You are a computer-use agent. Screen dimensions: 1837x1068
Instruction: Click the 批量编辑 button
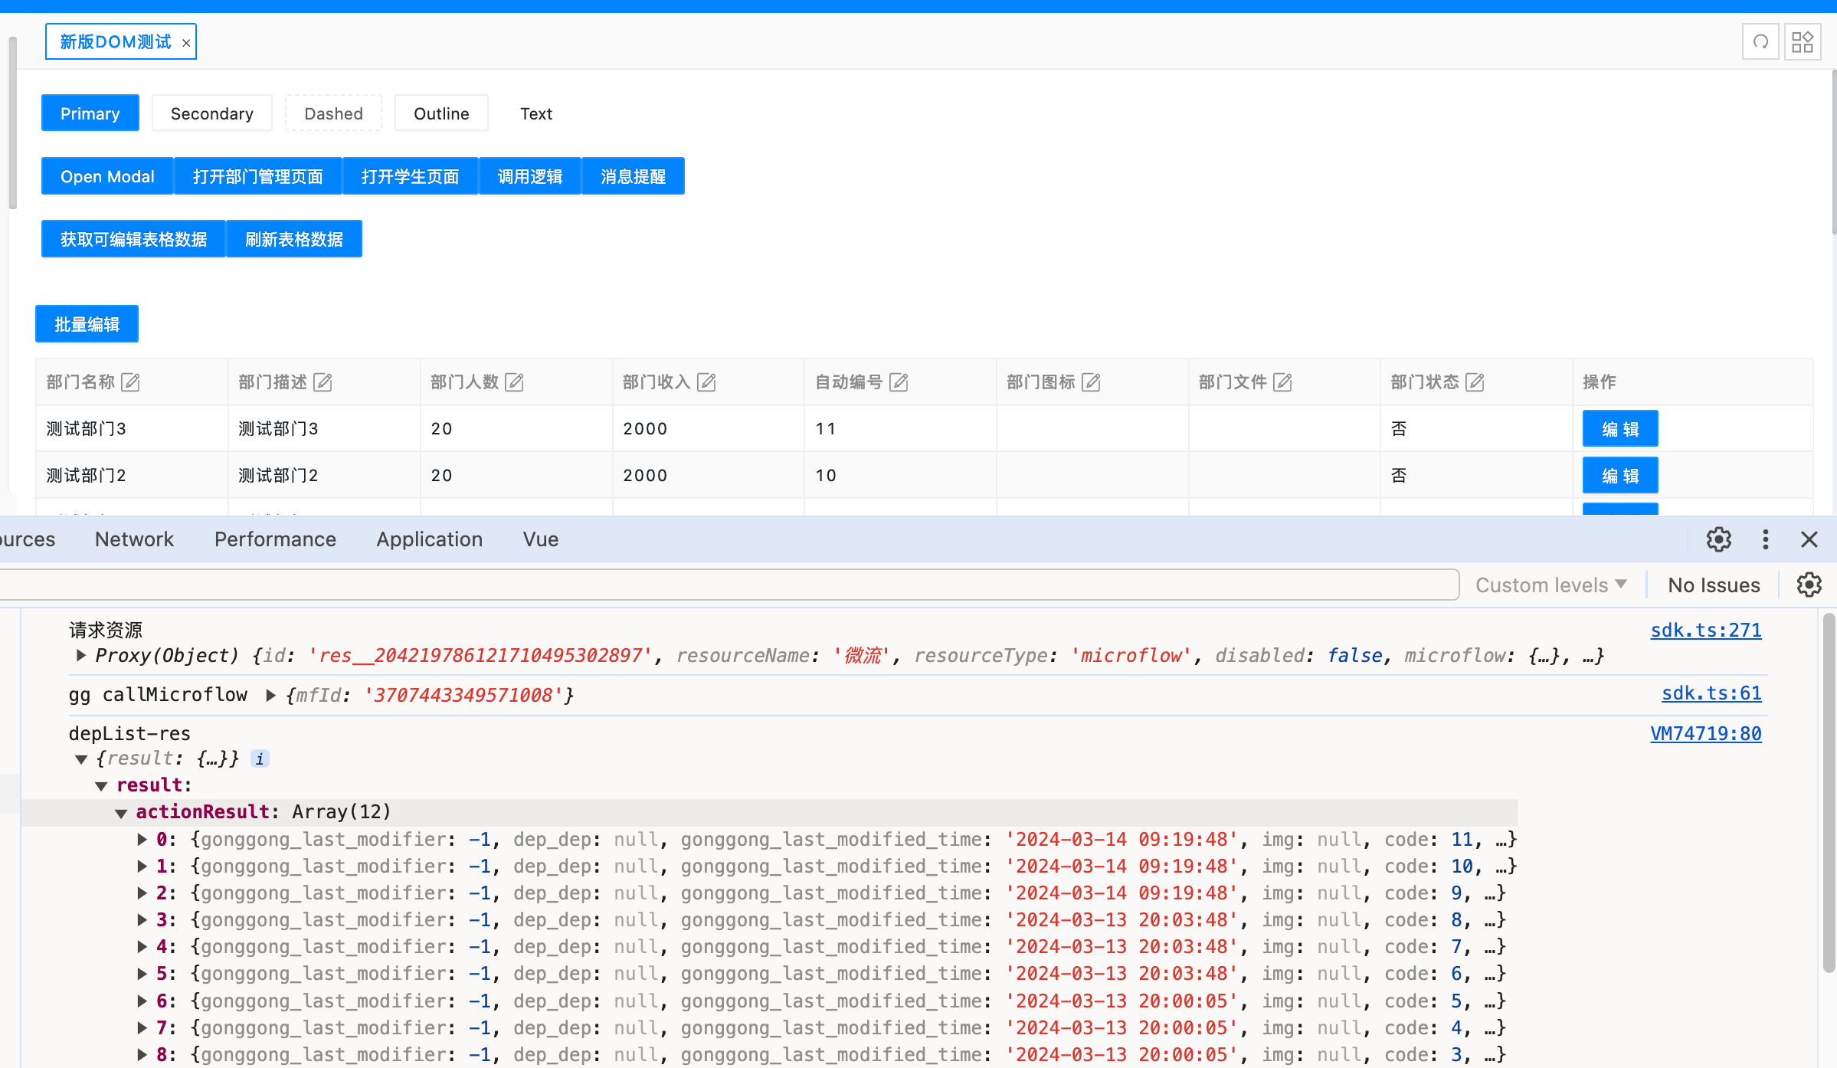point(87,324)
